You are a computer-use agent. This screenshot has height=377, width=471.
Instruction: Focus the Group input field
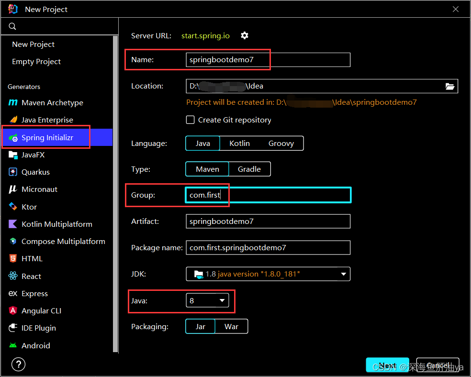[x=268, y=195]
